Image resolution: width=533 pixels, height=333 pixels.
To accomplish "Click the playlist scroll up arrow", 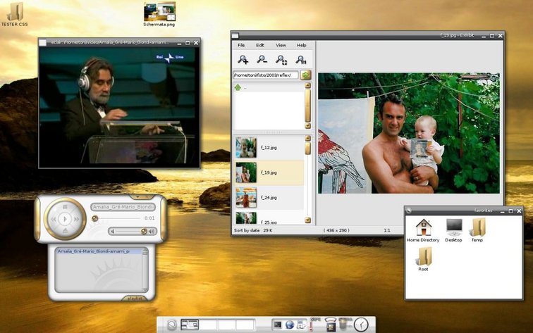I will coord(145,251).
